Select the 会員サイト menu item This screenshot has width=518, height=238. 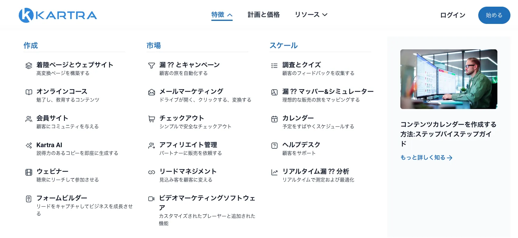click(52, 118)
